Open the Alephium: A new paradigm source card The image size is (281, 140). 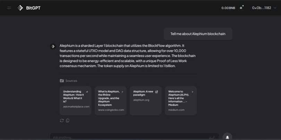click(x=146, y=100)
